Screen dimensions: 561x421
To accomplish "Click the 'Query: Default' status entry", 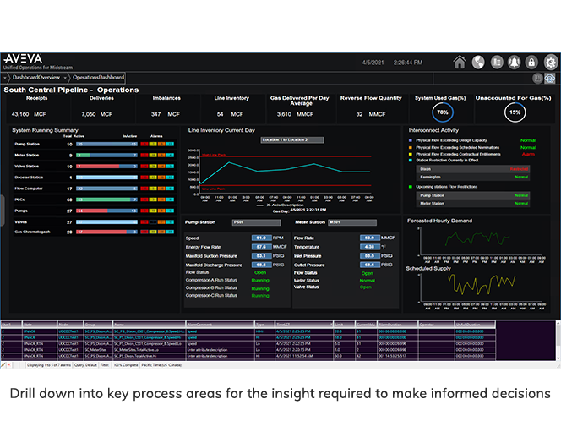I will (x=85, y=365).
